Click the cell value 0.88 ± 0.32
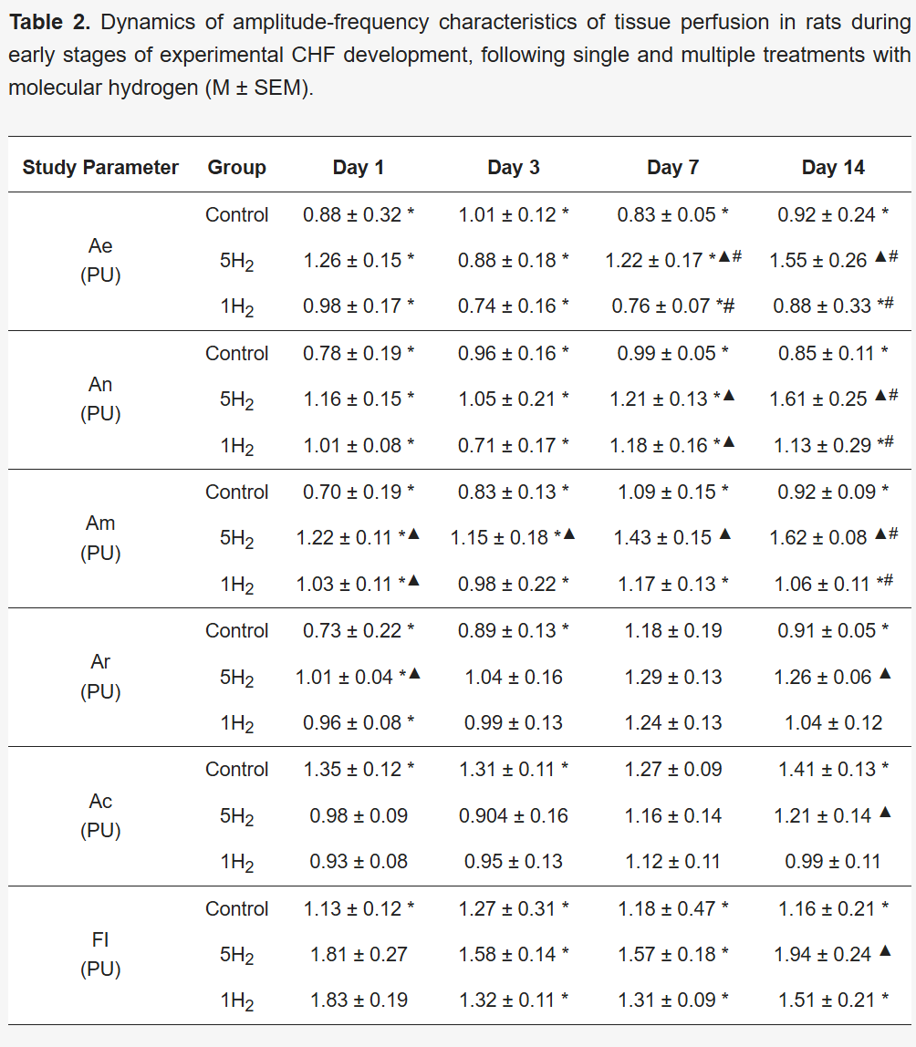Image resolution: width=916 pixels, height=1047 pixels. tap(352, 215)
